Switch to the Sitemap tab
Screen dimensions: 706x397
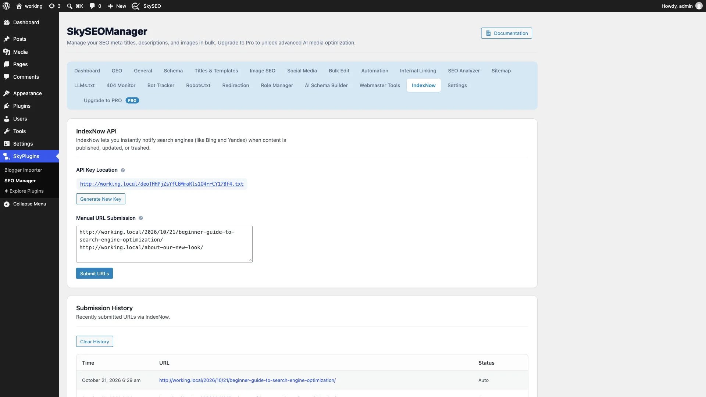coord(501,71)
